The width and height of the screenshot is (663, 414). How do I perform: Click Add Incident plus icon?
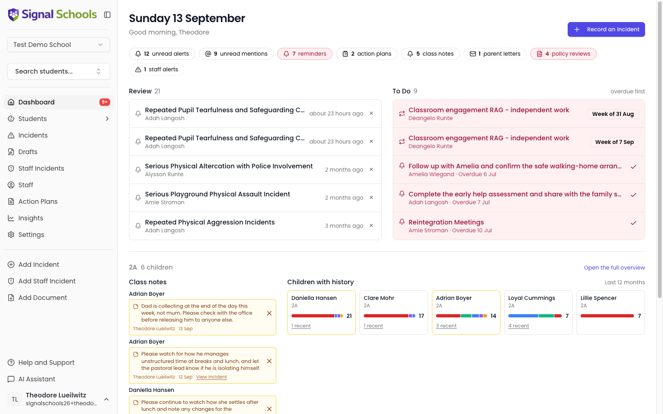[11, 264]
